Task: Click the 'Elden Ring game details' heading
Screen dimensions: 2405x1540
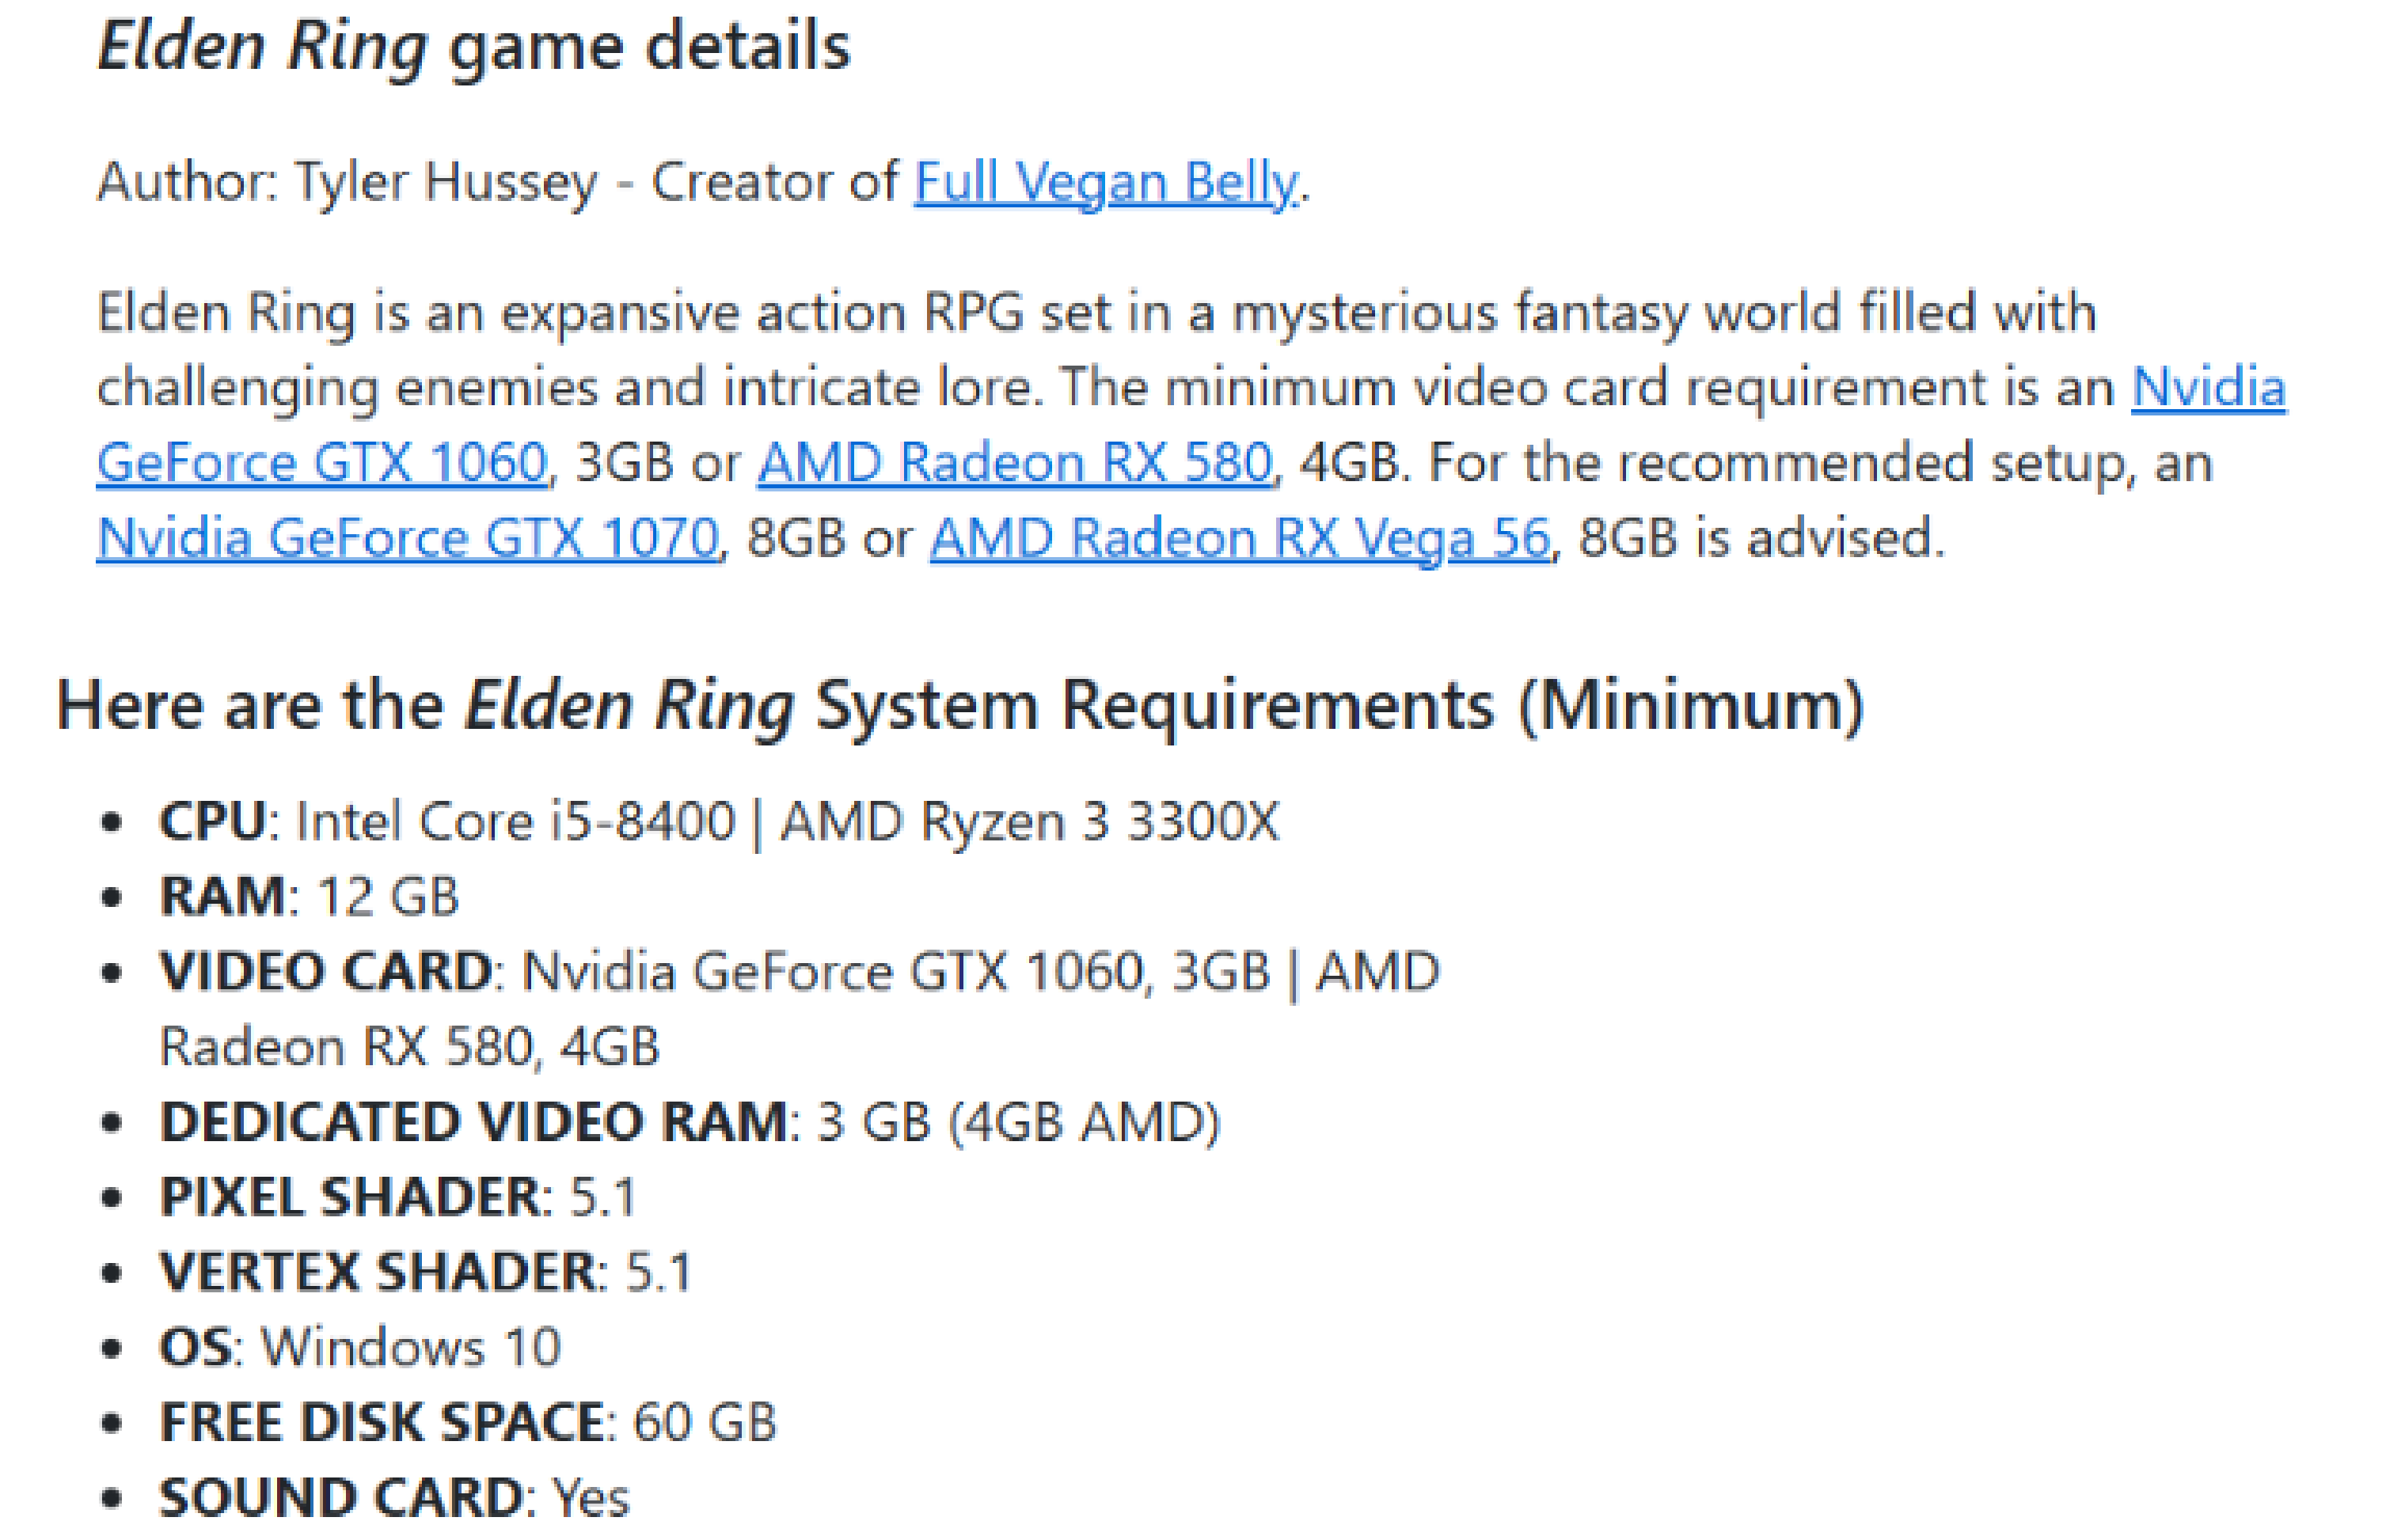Action: pyautogui.click(x=474, y=47)
